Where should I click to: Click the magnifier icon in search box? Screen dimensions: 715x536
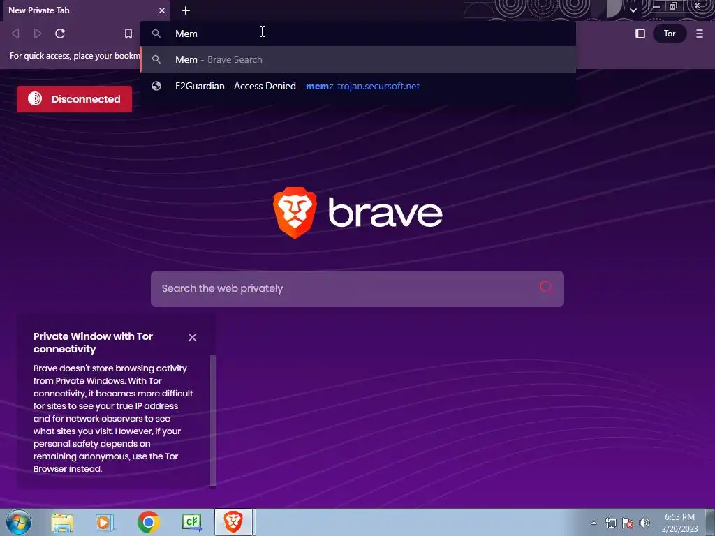coord(546,287)
